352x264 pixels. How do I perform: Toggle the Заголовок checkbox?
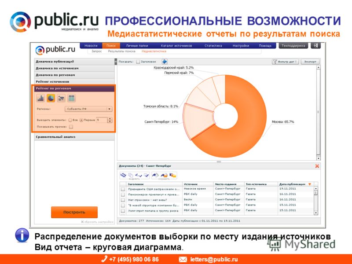(138, 62)
